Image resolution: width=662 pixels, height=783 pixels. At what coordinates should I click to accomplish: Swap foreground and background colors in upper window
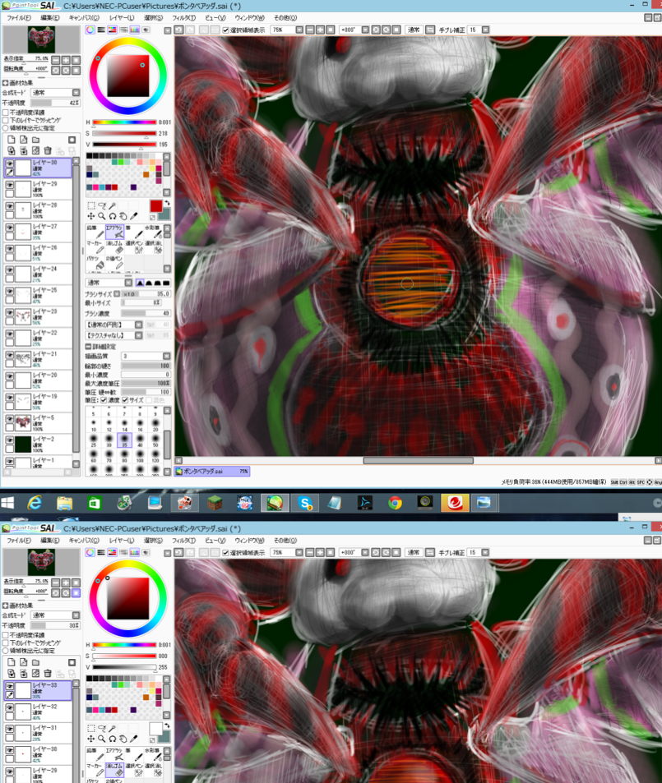167,203
